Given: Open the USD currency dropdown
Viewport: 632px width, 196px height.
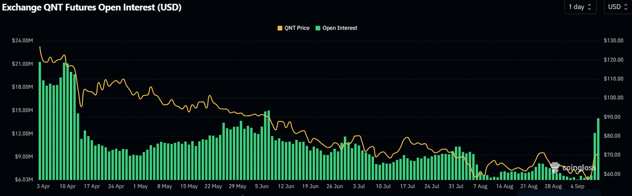Looking at the screenshot, I should click(x=618, y=7).
